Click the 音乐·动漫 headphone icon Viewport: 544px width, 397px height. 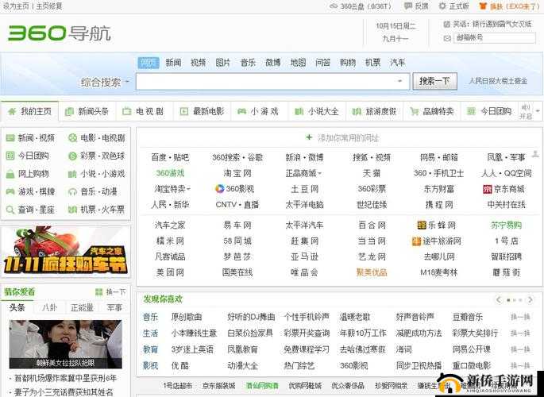(72, 191)
